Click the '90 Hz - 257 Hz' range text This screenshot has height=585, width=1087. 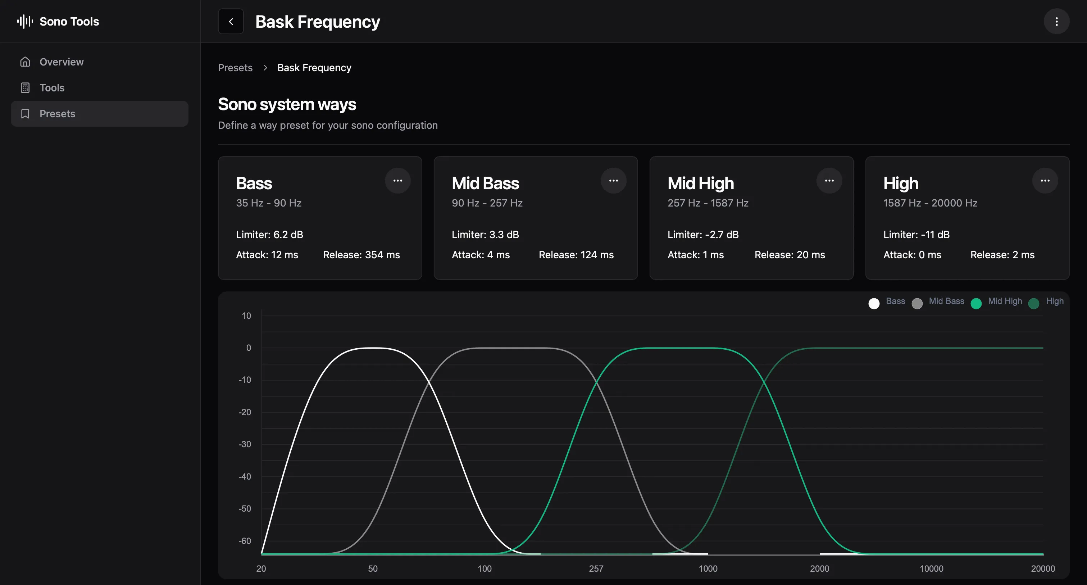tap(487, 203)
